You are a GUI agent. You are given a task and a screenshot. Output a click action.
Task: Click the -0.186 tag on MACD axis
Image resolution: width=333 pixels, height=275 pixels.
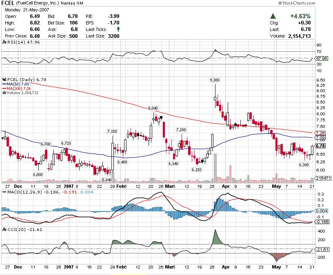(322, 222)
